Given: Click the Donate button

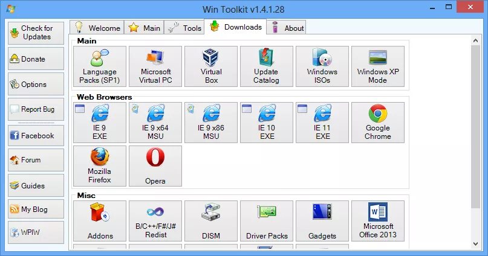Looking at the screenshot, I should click(x=36, y=59).
